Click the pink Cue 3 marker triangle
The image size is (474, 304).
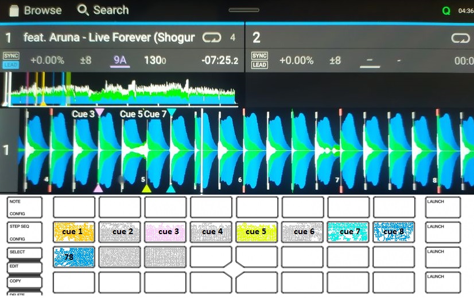[x=99, y=112]
